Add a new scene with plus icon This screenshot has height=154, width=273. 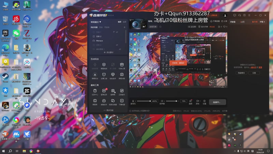tap(124, 27)
